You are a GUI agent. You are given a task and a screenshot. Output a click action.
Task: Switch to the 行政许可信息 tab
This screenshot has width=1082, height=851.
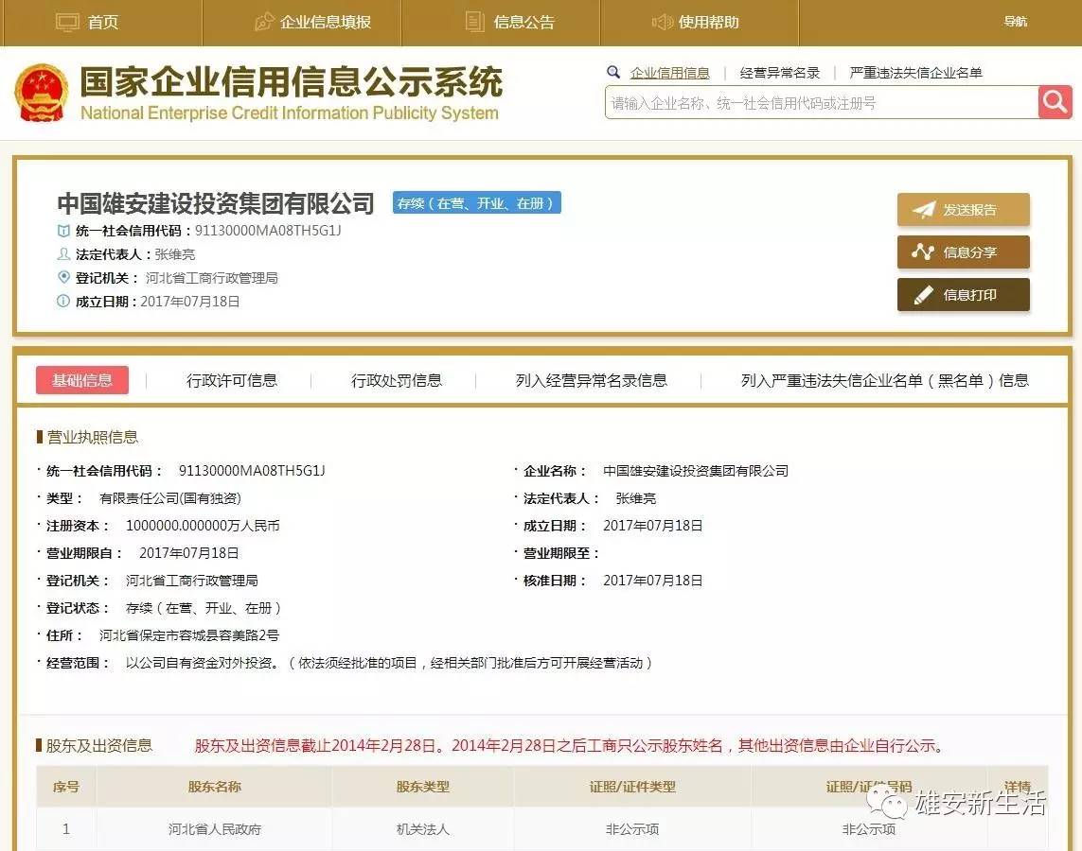point(231,380)
